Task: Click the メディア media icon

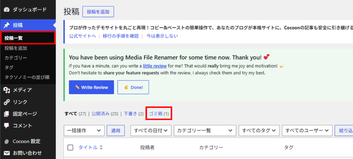Action: click(x=7, y=90)
